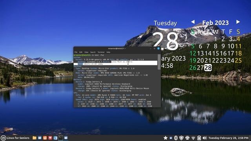
Task: Go to next month in calendar desklet
Action: (x=238, y=22)
